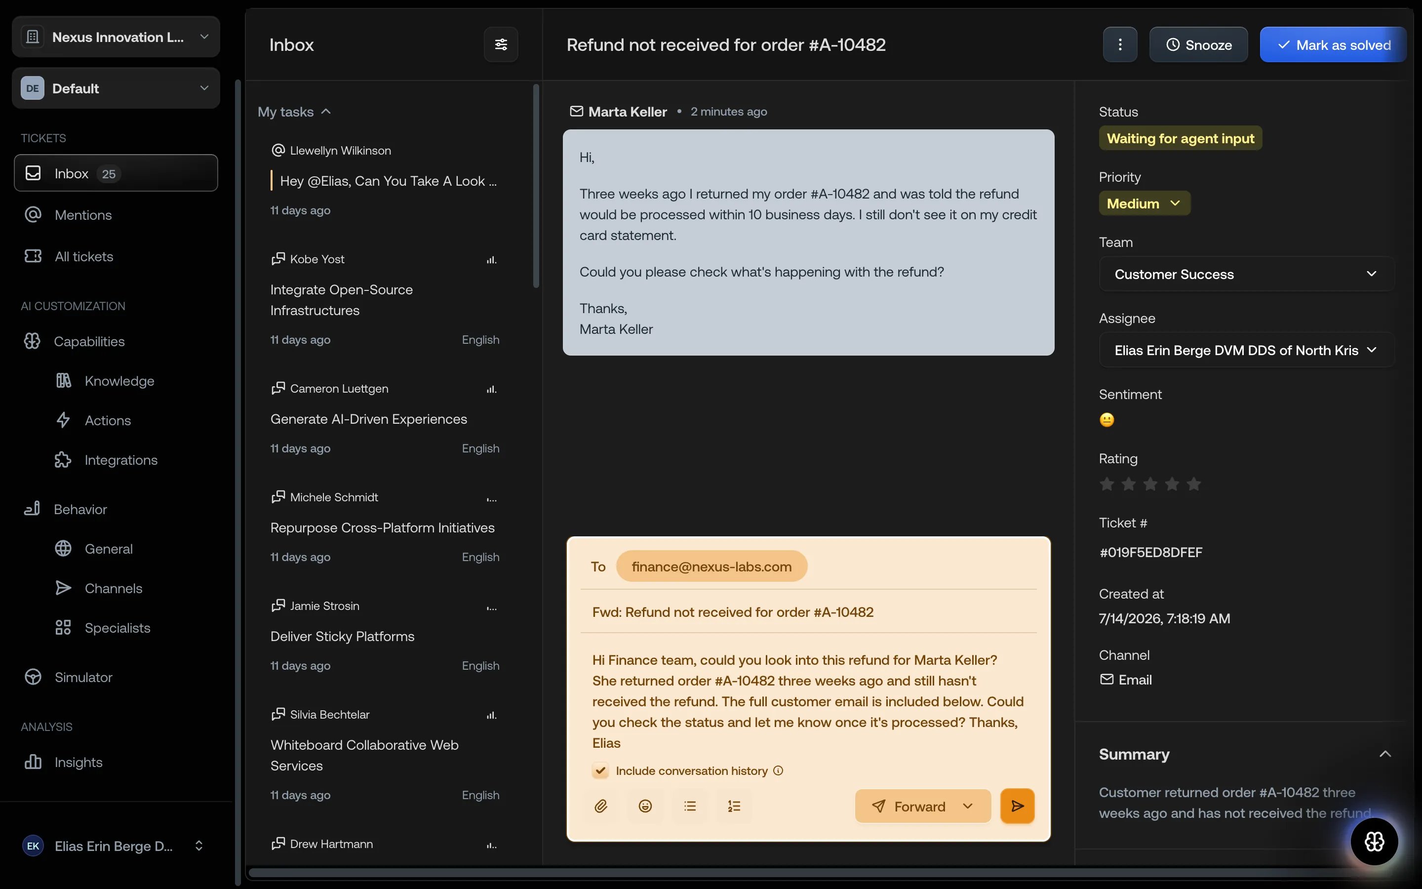Image resolution: width=1422 pixels, height=889 pixels.
Task: Open the Actions section
Action: 108,420
